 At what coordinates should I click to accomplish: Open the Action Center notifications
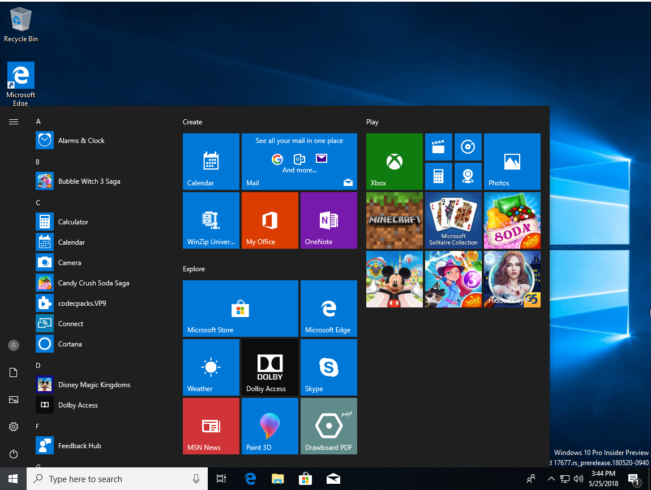click(x=634, y=479)
